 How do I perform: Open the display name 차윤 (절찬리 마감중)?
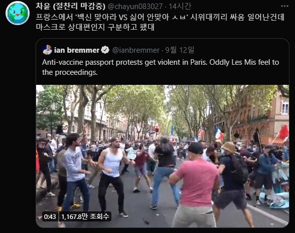click(71, 7)
